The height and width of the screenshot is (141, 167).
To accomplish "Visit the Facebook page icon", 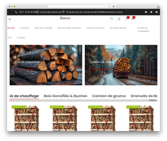I will click(146, 12).
